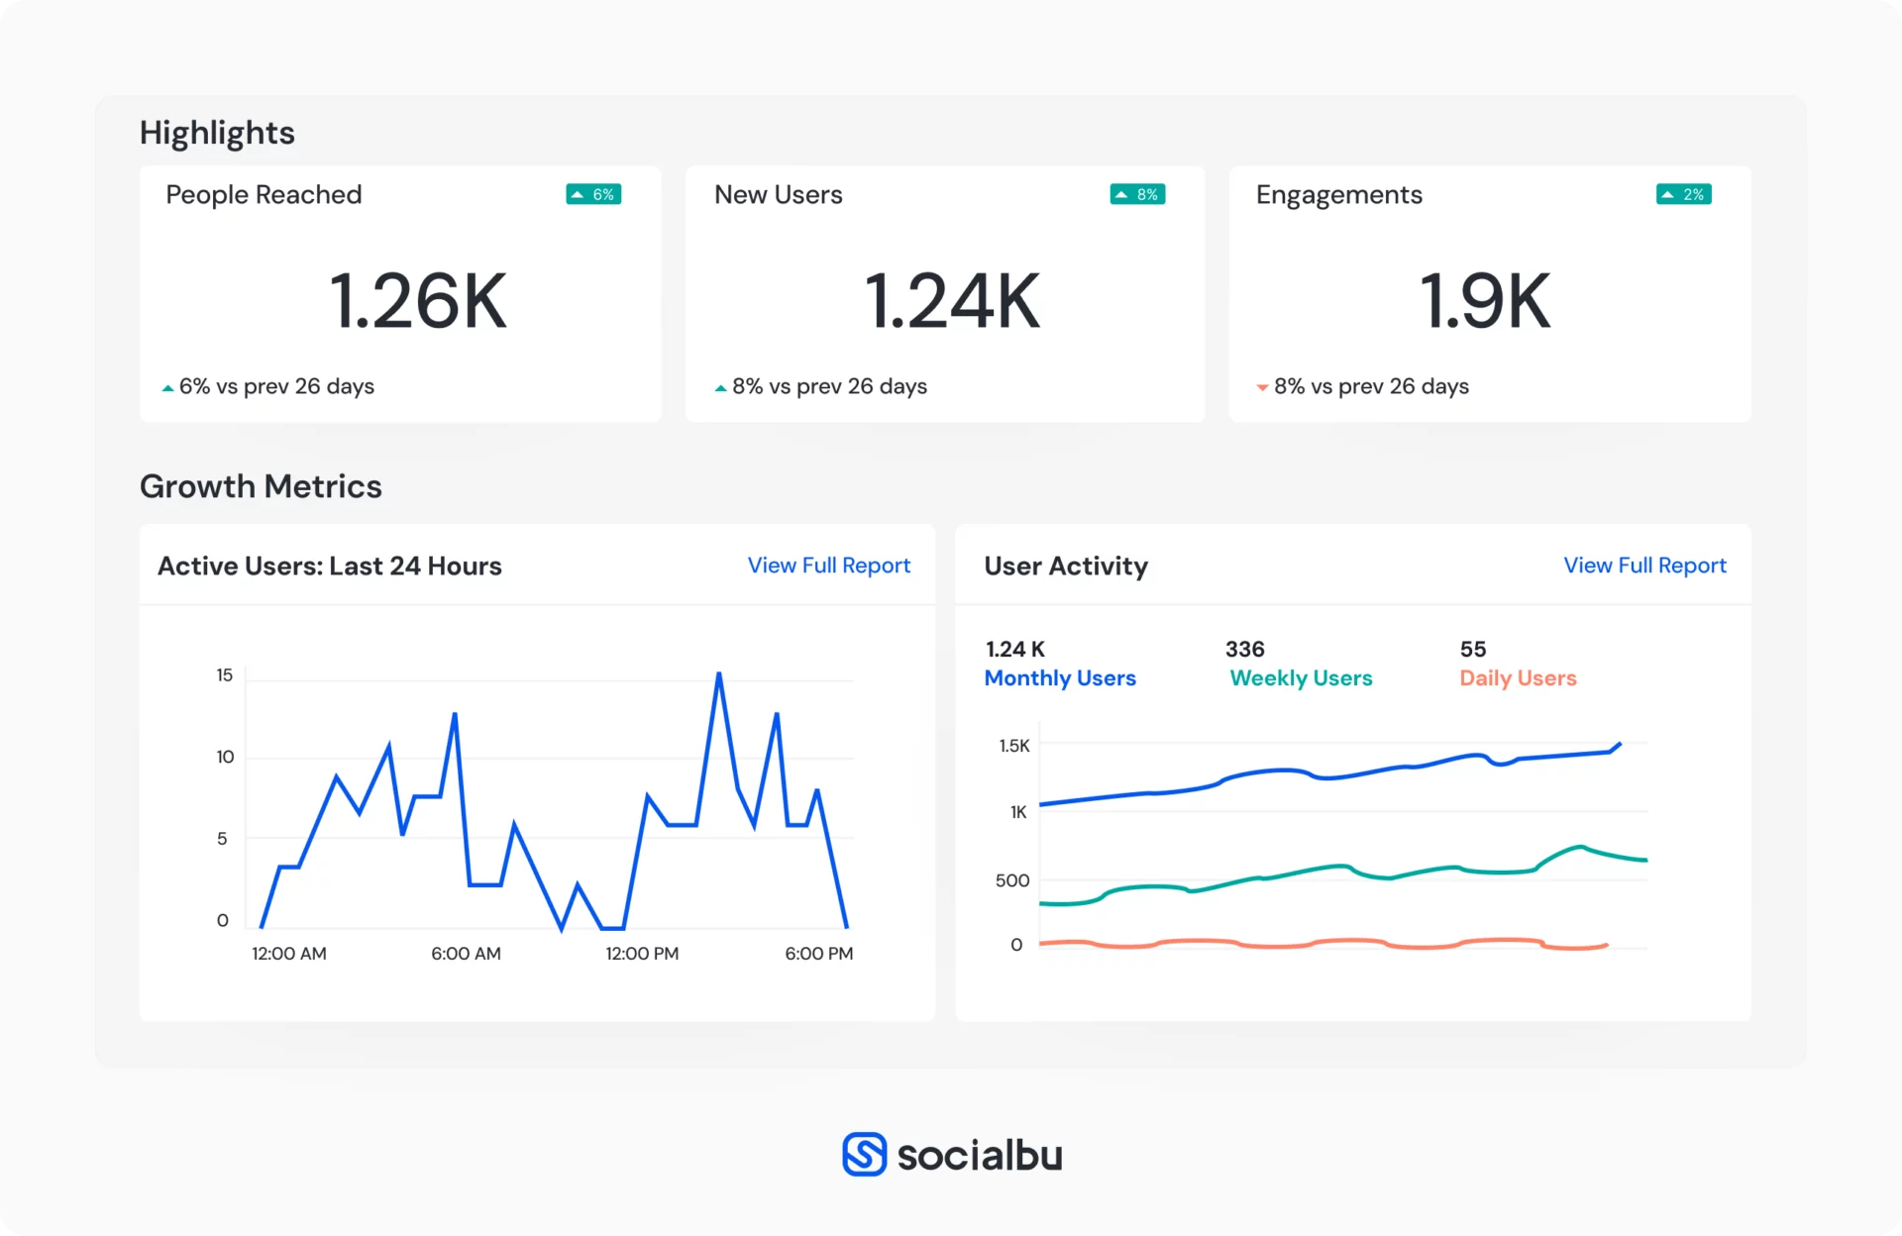Click the 336 weekly count
Image resolution: width=1902 pixels, height=1236 pixels.
click(x=1245, y=649)
